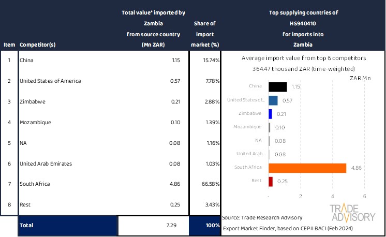Click the Share of import market header
The height and width of the screenshot is (237, 386).
[204, 34]
